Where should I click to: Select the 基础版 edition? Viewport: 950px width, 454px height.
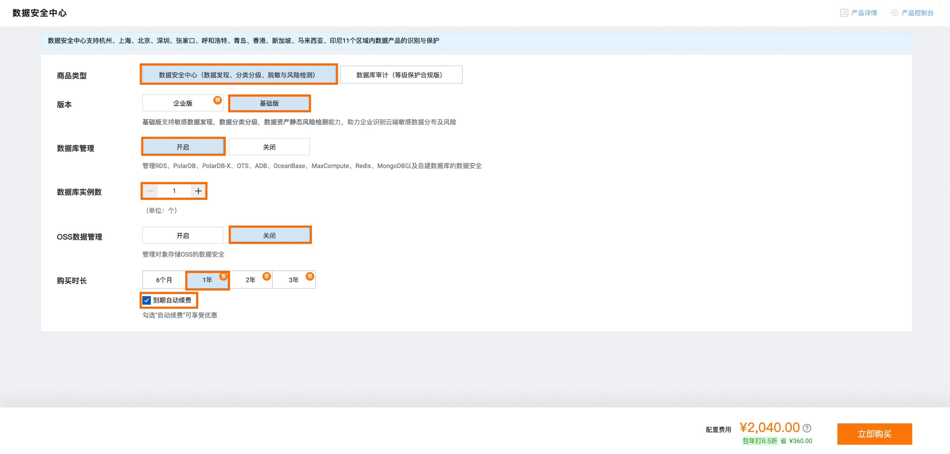[x=269, y=103]
